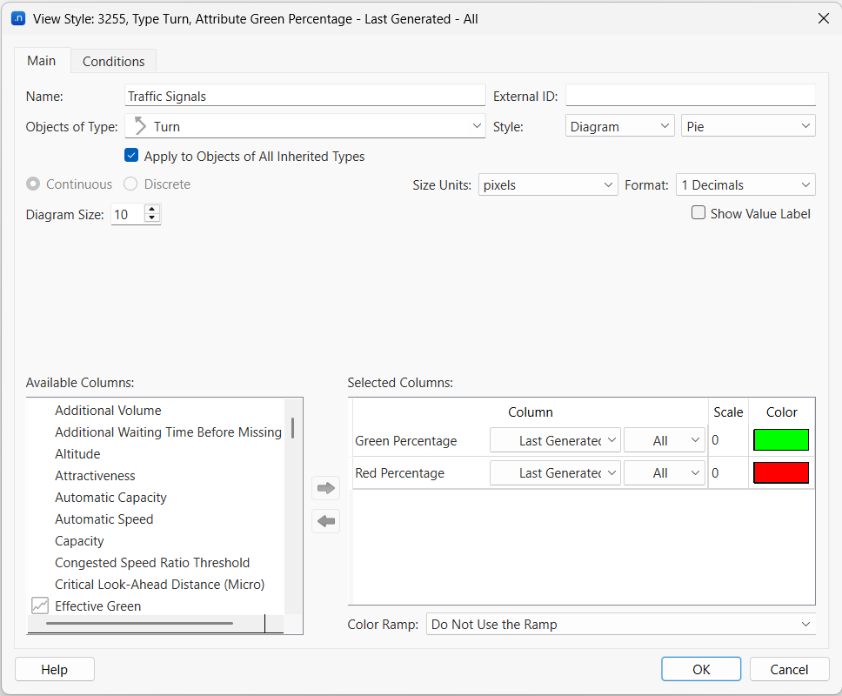
Task: Close the View Style dialog window
Action: tap(822, 18)
